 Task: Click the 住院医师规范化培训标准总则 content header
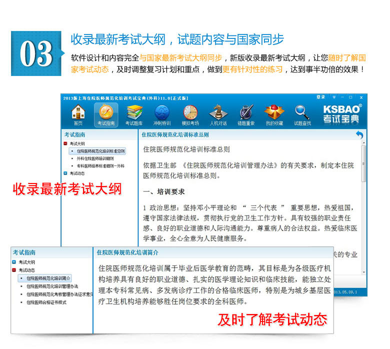pos(175,135)
